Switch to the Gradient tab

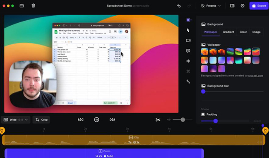point(228,32)
